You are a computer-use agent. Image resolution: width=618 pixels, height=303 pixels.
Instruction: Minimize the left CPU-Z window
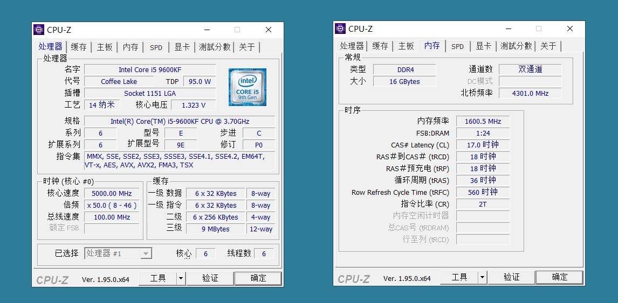(x=207, y=30)
